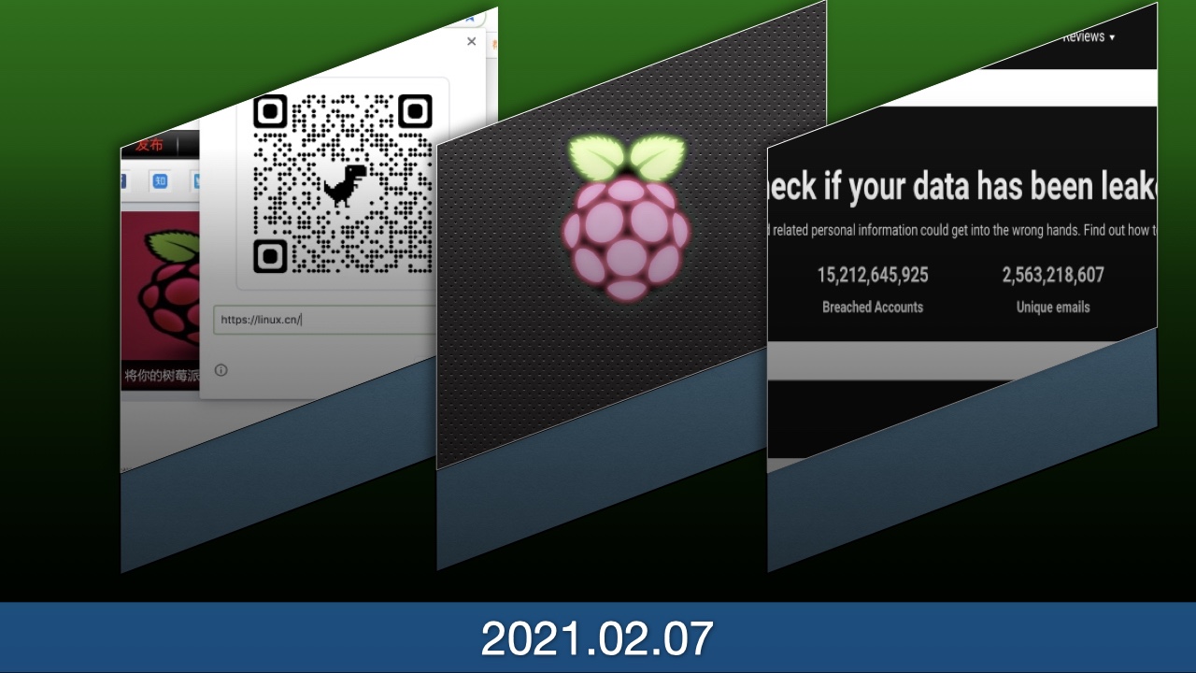Click the 2,563,218,607 unique emails number
This screenshot has width=1196, height=673.
click(1053, 275)
